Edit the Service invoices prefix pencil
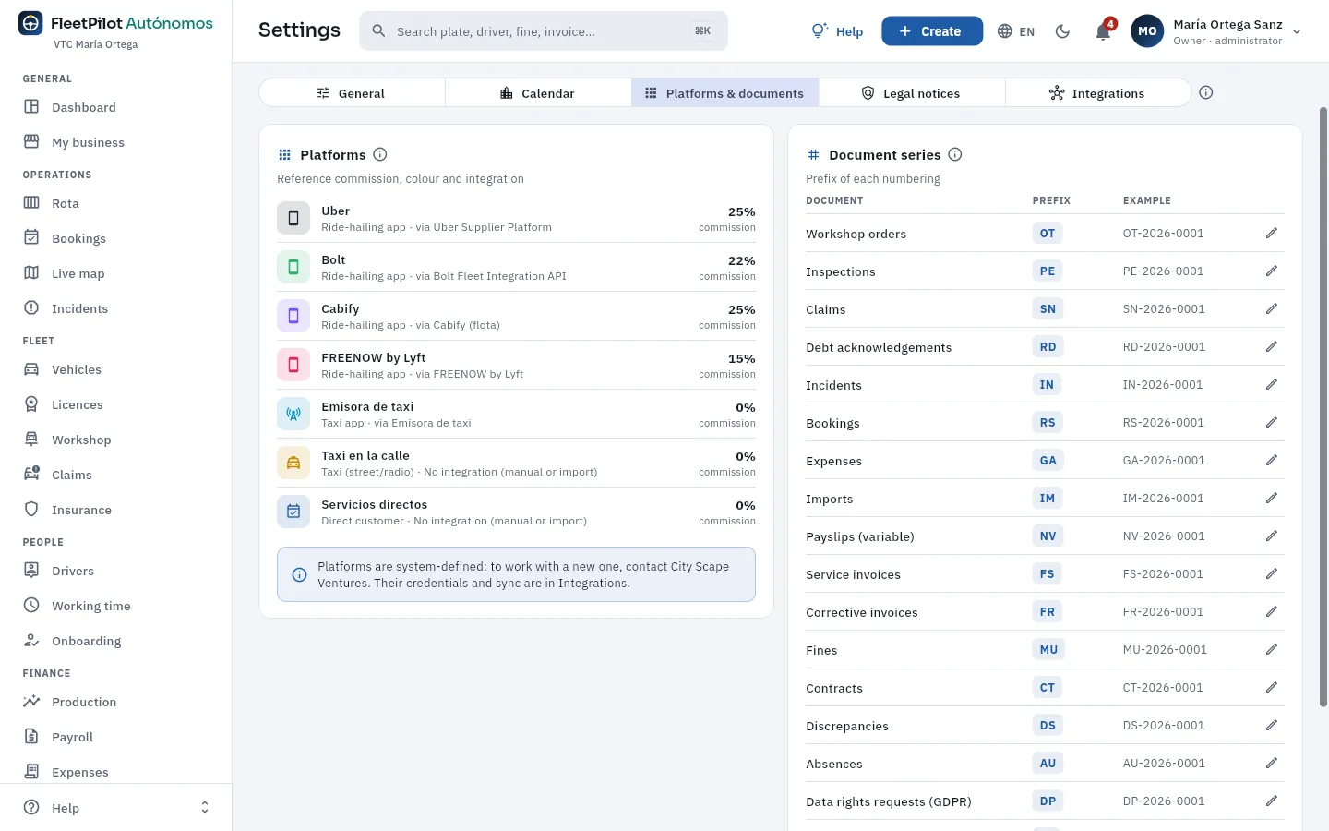Image resolution: width=1329 pixels, height=831 pixels. click(x=1272, y=574)
